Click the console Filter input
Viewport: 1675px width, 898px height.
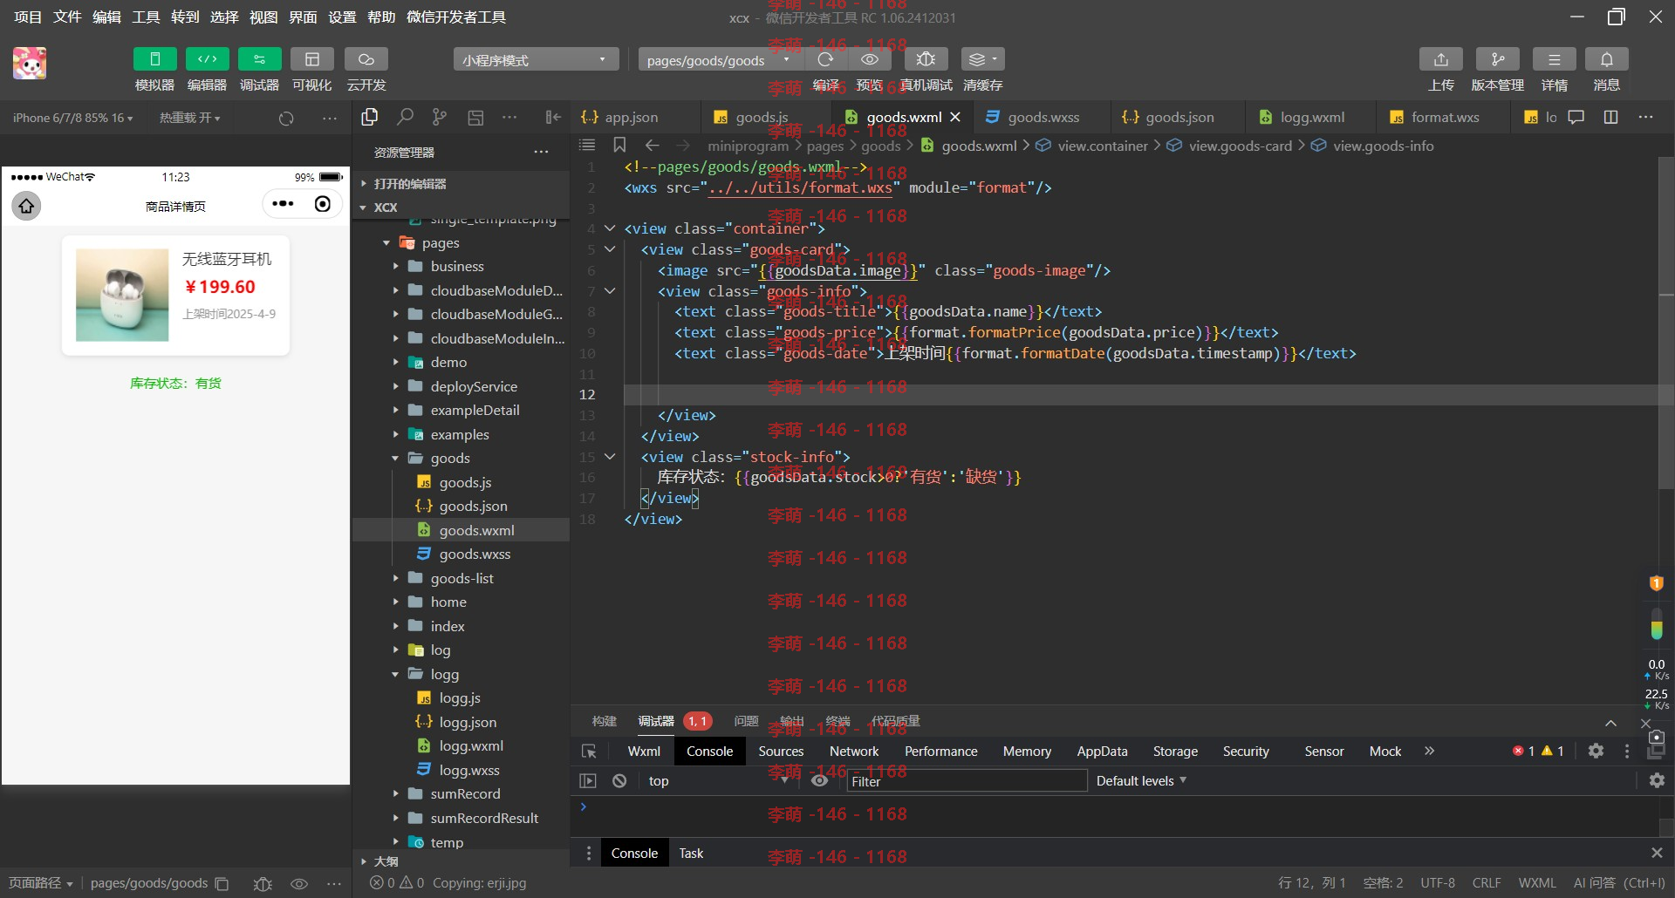click(x=967, y=781)
